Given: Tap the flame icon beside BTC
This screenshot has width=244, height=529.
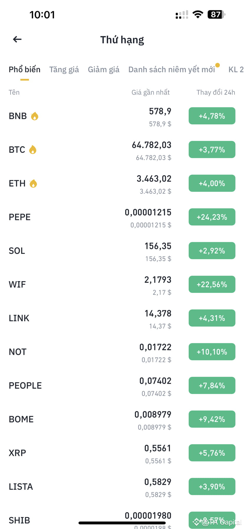Looking at the screenshot, I should coord(33,150).
